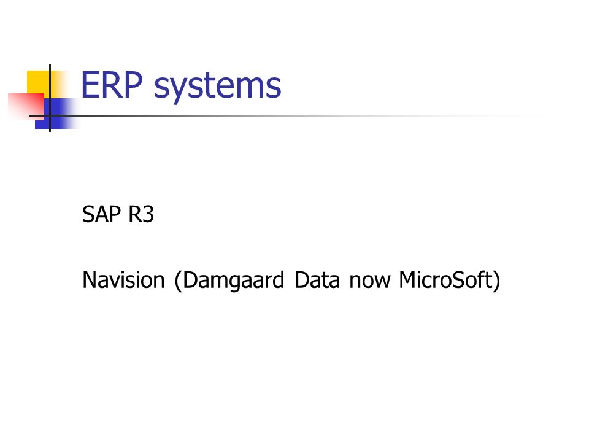Click the word "SAP" in the body
Image resolution: width=589 pixels, height=442 pixels.
[x=101, y=214]
